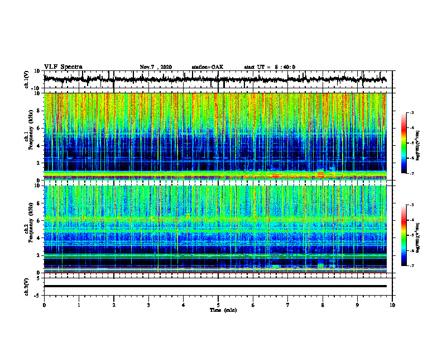Image resolution: width=442 pixels, height=342 pixels.
Task: Click time axis tick label '2'
Action: [114, 305]
